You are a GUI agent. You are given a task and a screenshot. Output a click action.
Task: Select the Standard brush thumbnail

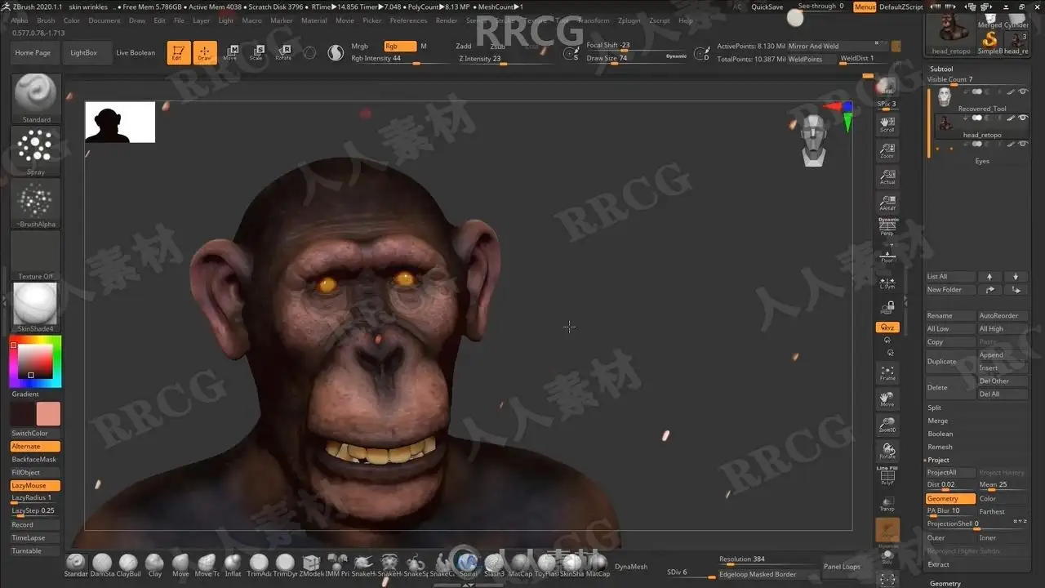coord(35,95)
